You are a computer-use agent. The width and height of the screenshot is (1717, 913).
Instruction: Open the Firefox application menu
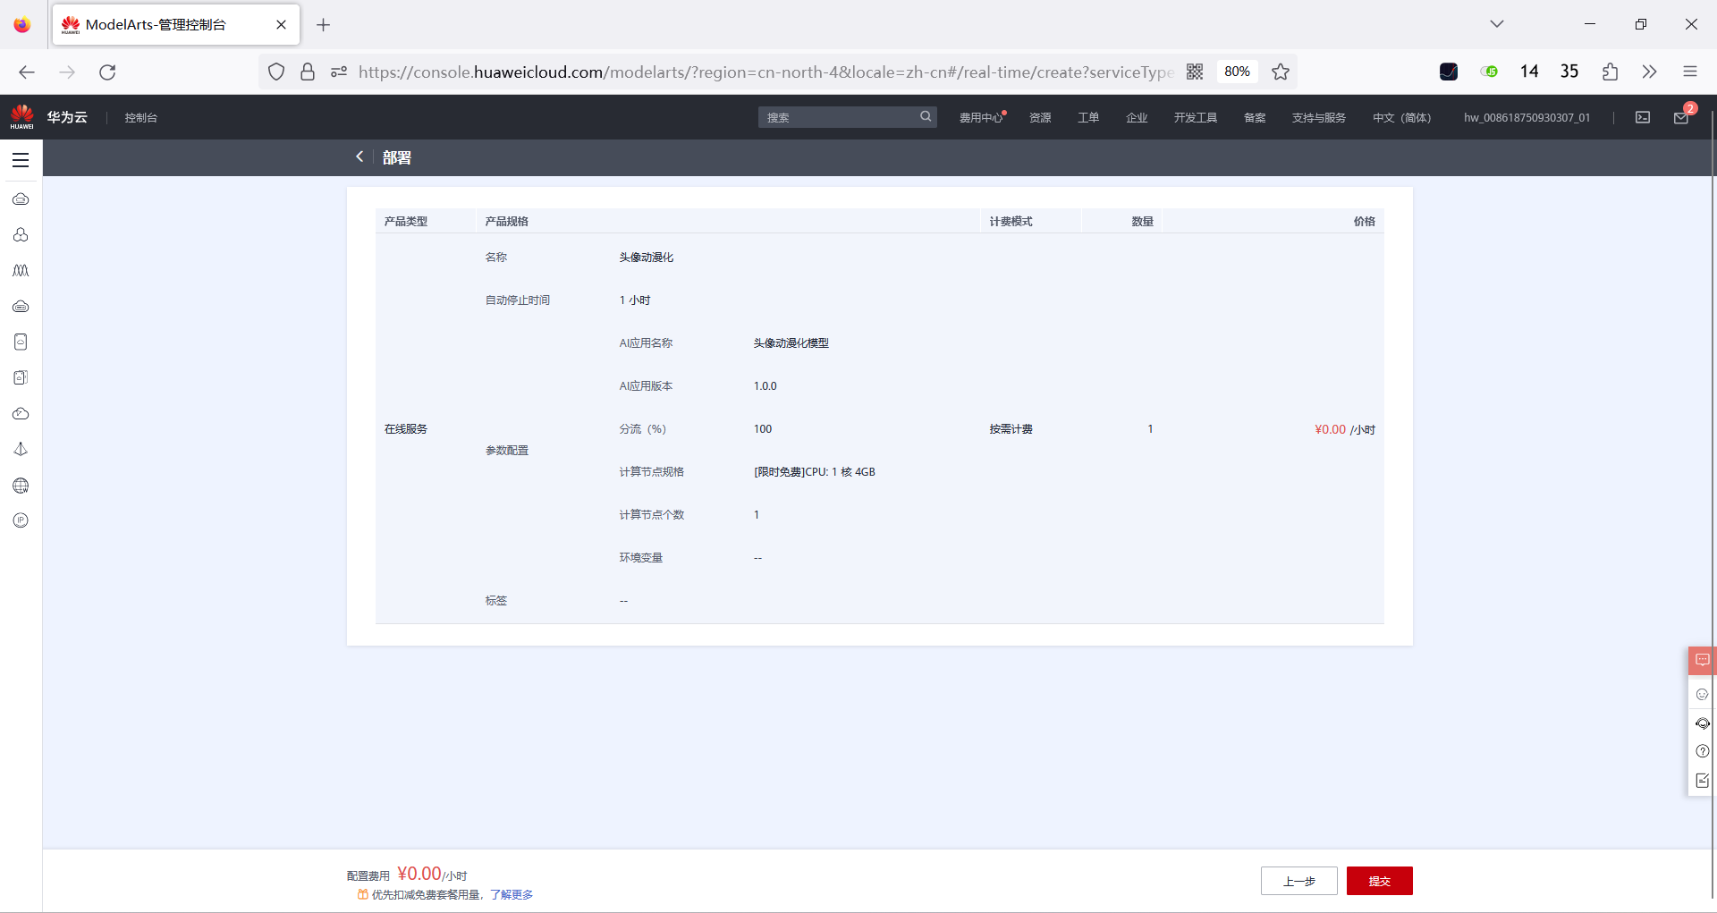point(1690,72)
